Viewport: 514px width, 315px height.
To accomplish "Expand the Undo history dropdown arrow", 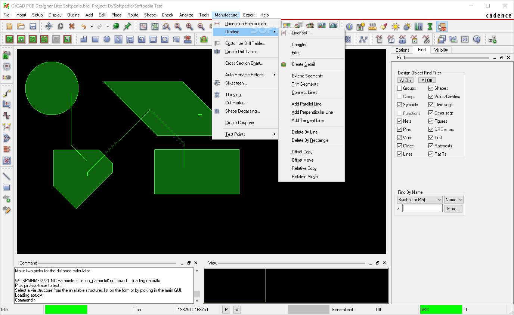I will pos(92,27).
